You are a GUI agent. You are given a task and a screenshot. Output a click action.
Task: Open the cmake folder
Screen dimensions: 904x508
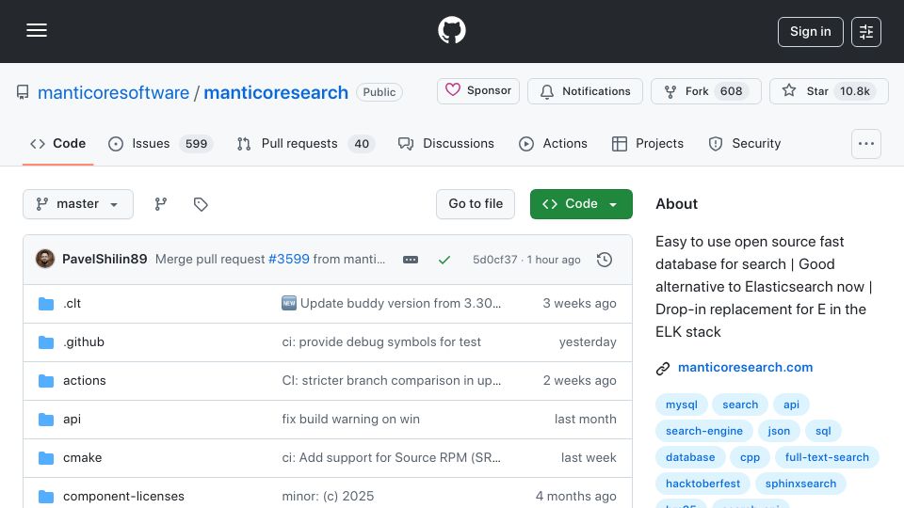(83, 458)
